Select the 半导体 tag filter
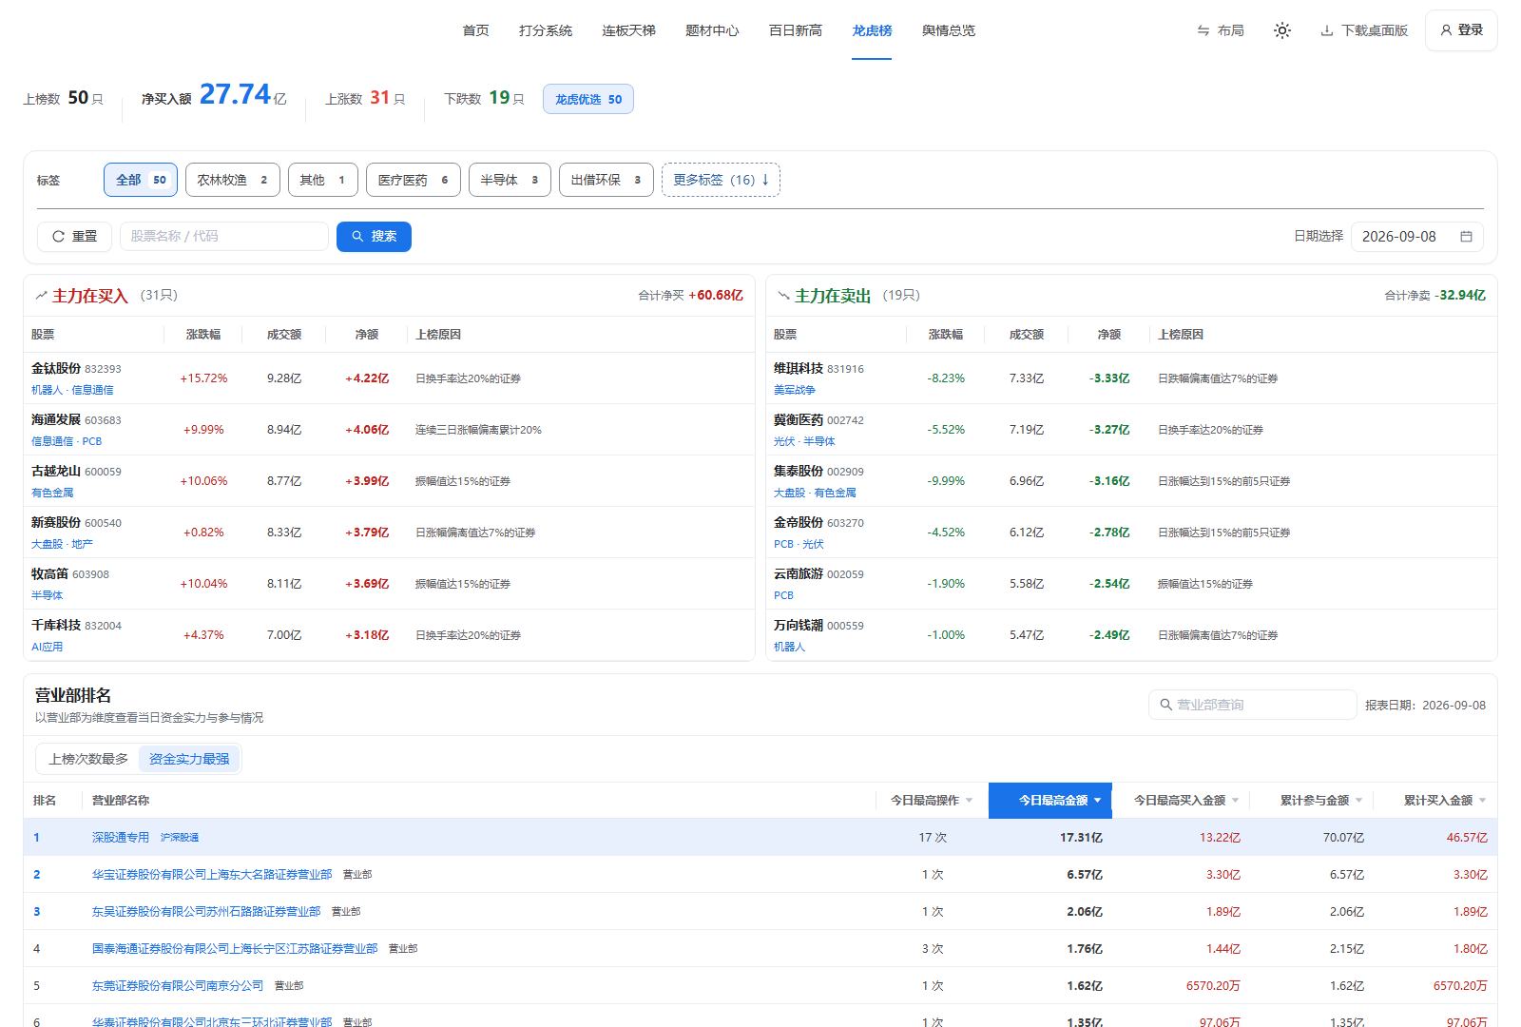Image resolution: width=1521 pixels, height=1027 pixels. [510, 180]
